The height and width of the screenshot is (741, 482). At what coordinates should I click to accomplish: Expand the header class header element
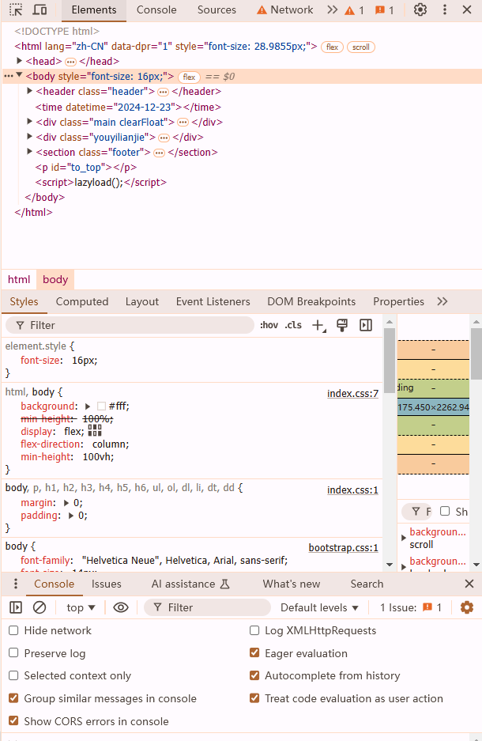[29, 91]
